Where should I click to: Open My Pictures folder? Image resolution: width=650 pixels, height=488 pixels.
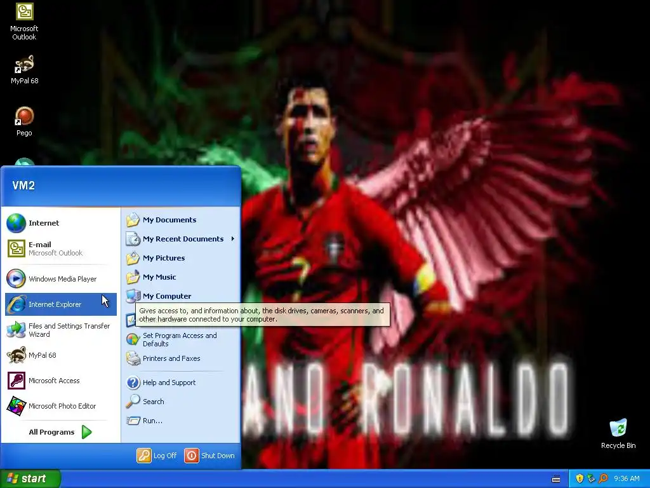(181, 258)
